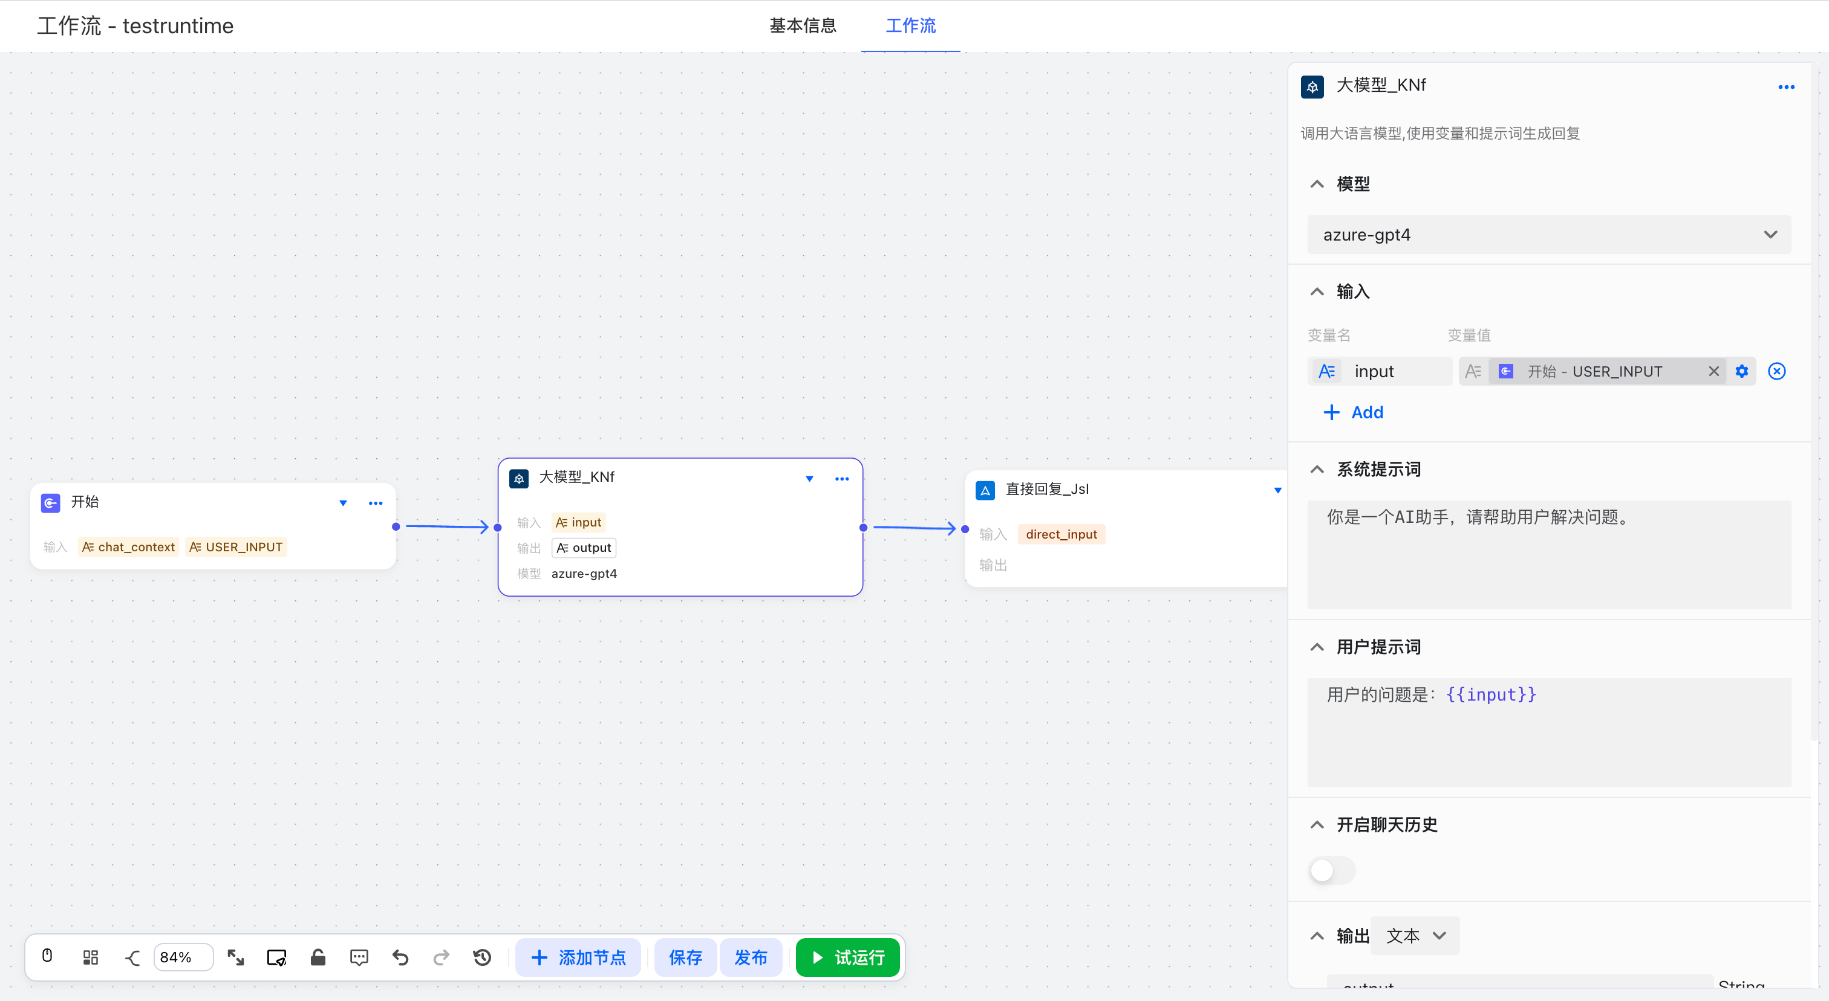The height and width of the screenshot is (1001, 1829).
Task: Click the 试运行 run button
Action: point(848,957)
